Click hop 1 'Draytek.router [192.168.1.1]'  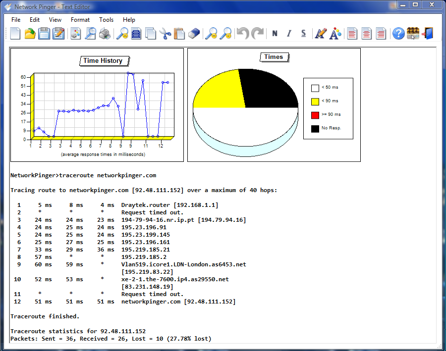click(x=170, y=205)
